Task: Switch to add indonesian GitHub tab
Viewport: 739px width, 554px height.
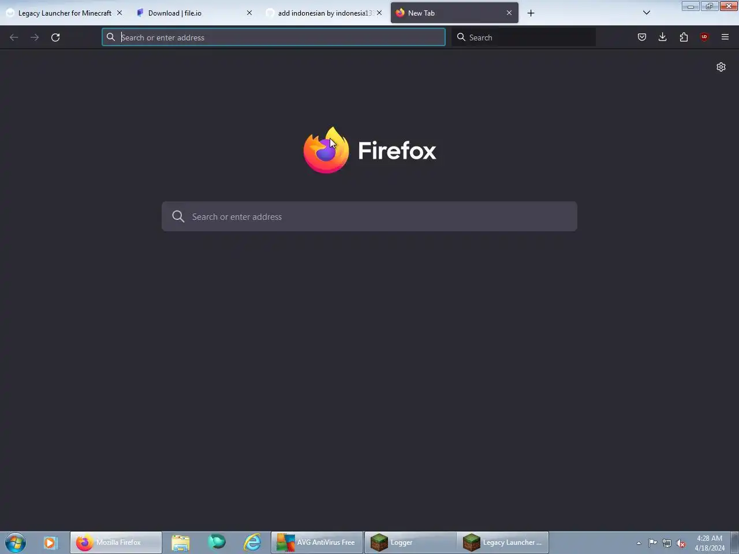Action: point(324,13)
